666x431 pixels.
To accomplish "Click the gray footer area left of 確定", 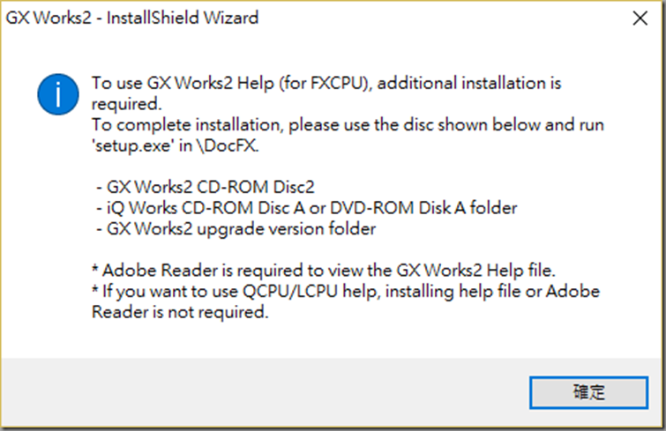I will [264, 392].
